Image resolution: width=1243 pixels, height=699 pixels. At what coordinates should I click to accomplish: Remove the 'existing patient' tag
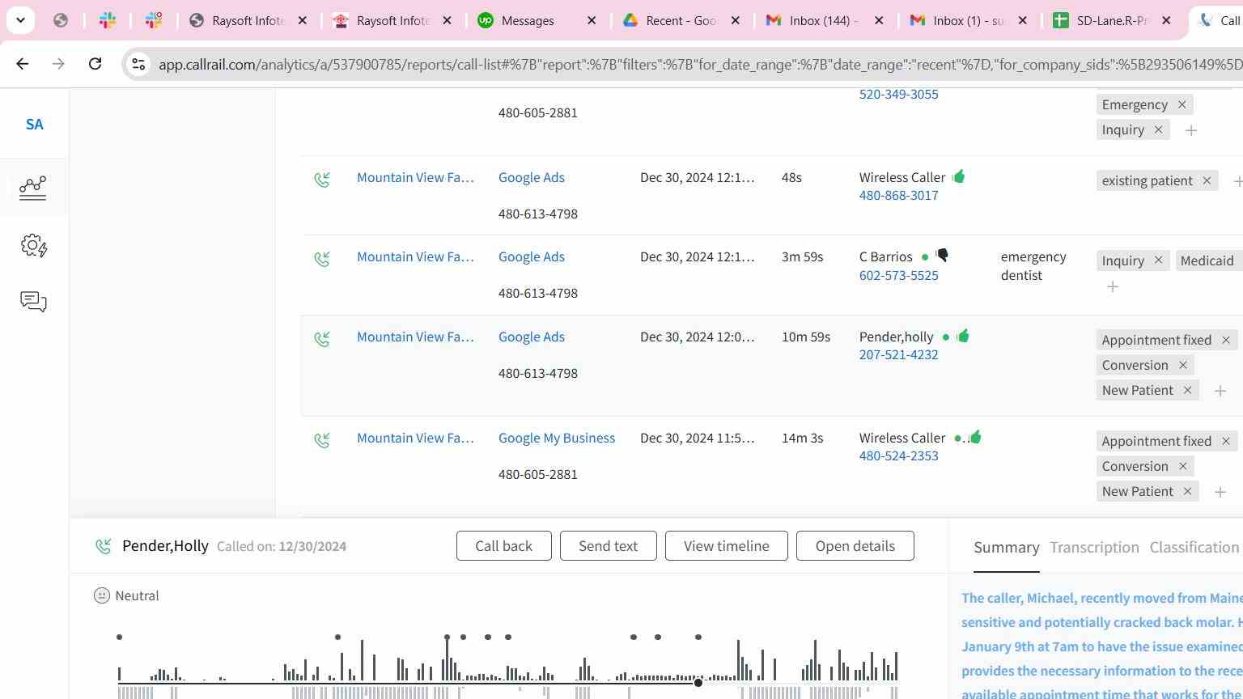click(1207, 180)
